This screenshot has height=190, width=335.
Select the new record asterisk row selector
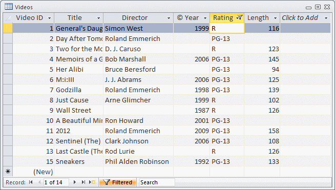click(8, 172)
